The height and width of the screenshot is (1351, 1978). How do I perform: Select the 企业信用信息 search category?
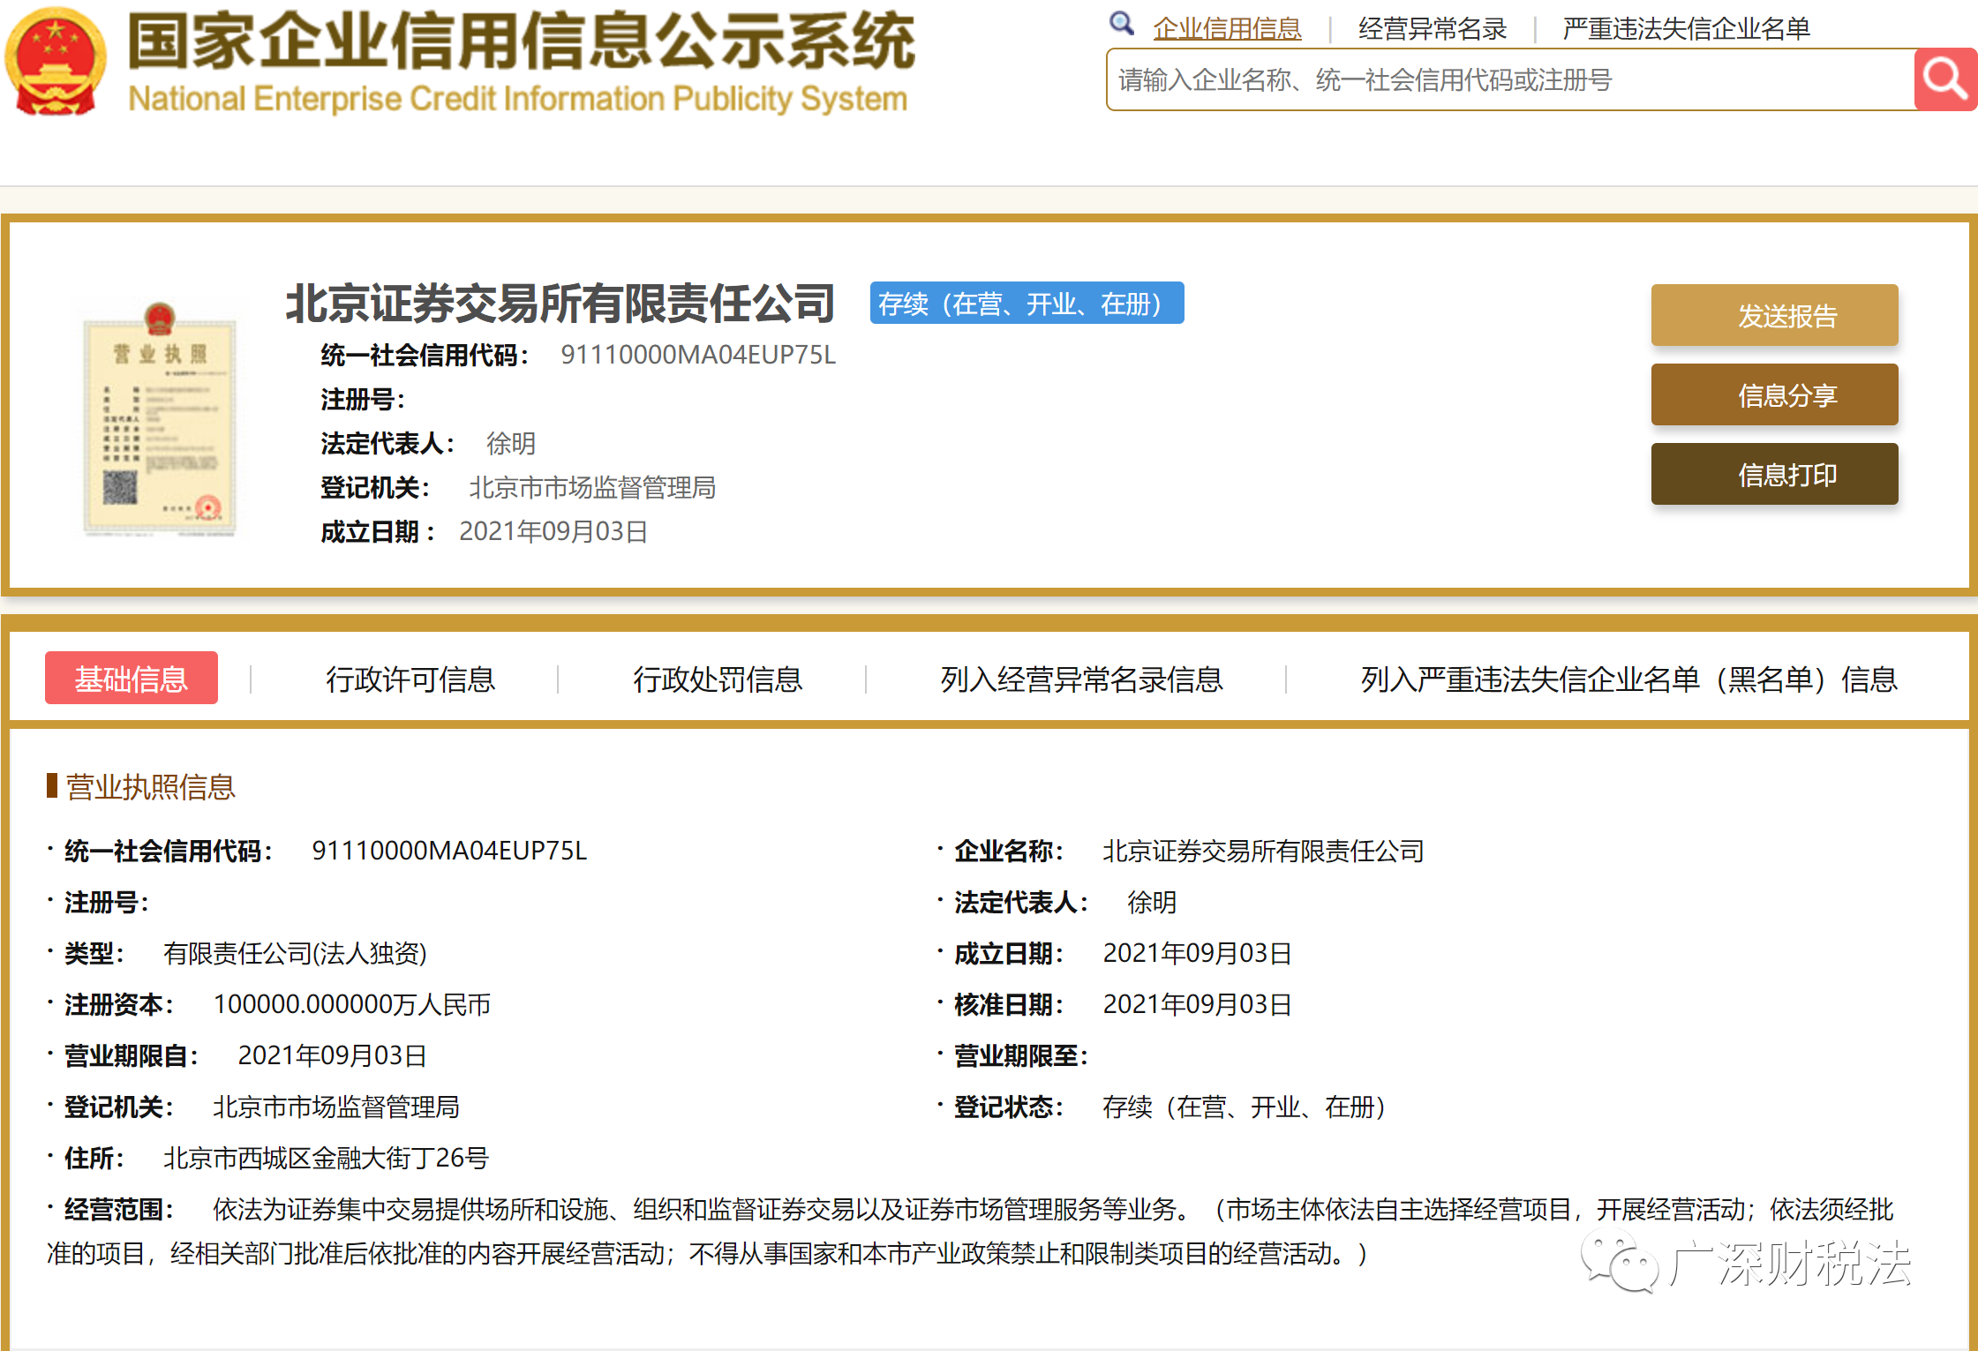pyautogui.click(x=1227, y=29)
